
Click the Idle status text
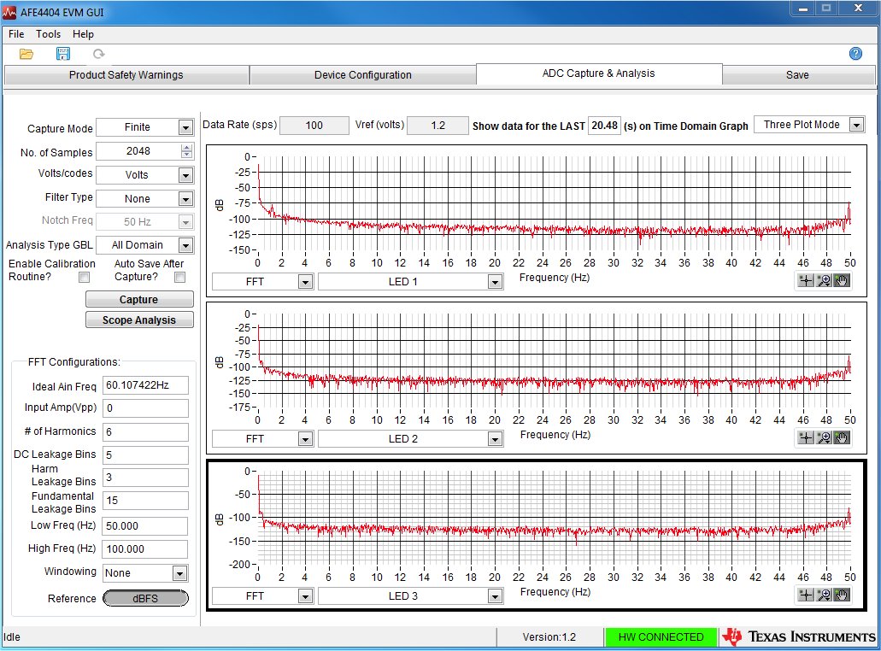[12, 637]
